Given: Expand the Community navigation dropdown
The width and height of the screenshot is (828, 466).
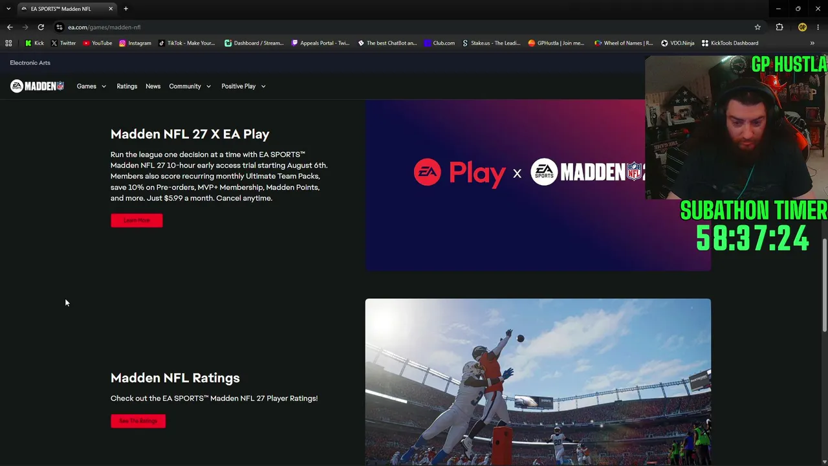Looking at the screenshot, I should 190,86.
